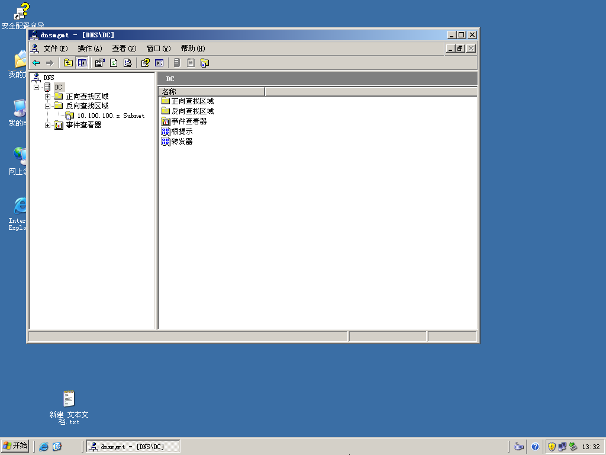
Task: Toggle the show/hide console tree icon
Action: tap(82, 63)
